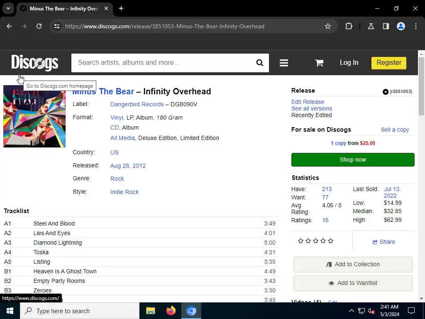View site information icon in address bar
The width and height of the screenshot is (425, 319).
[57, 26]
